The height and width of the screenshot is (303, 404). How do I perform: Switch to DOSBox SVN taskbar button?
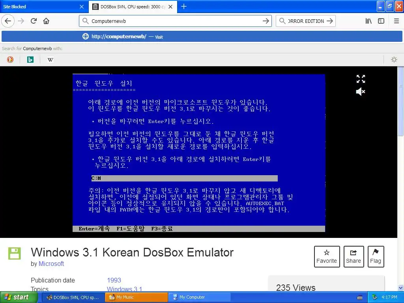coord(73,297)
